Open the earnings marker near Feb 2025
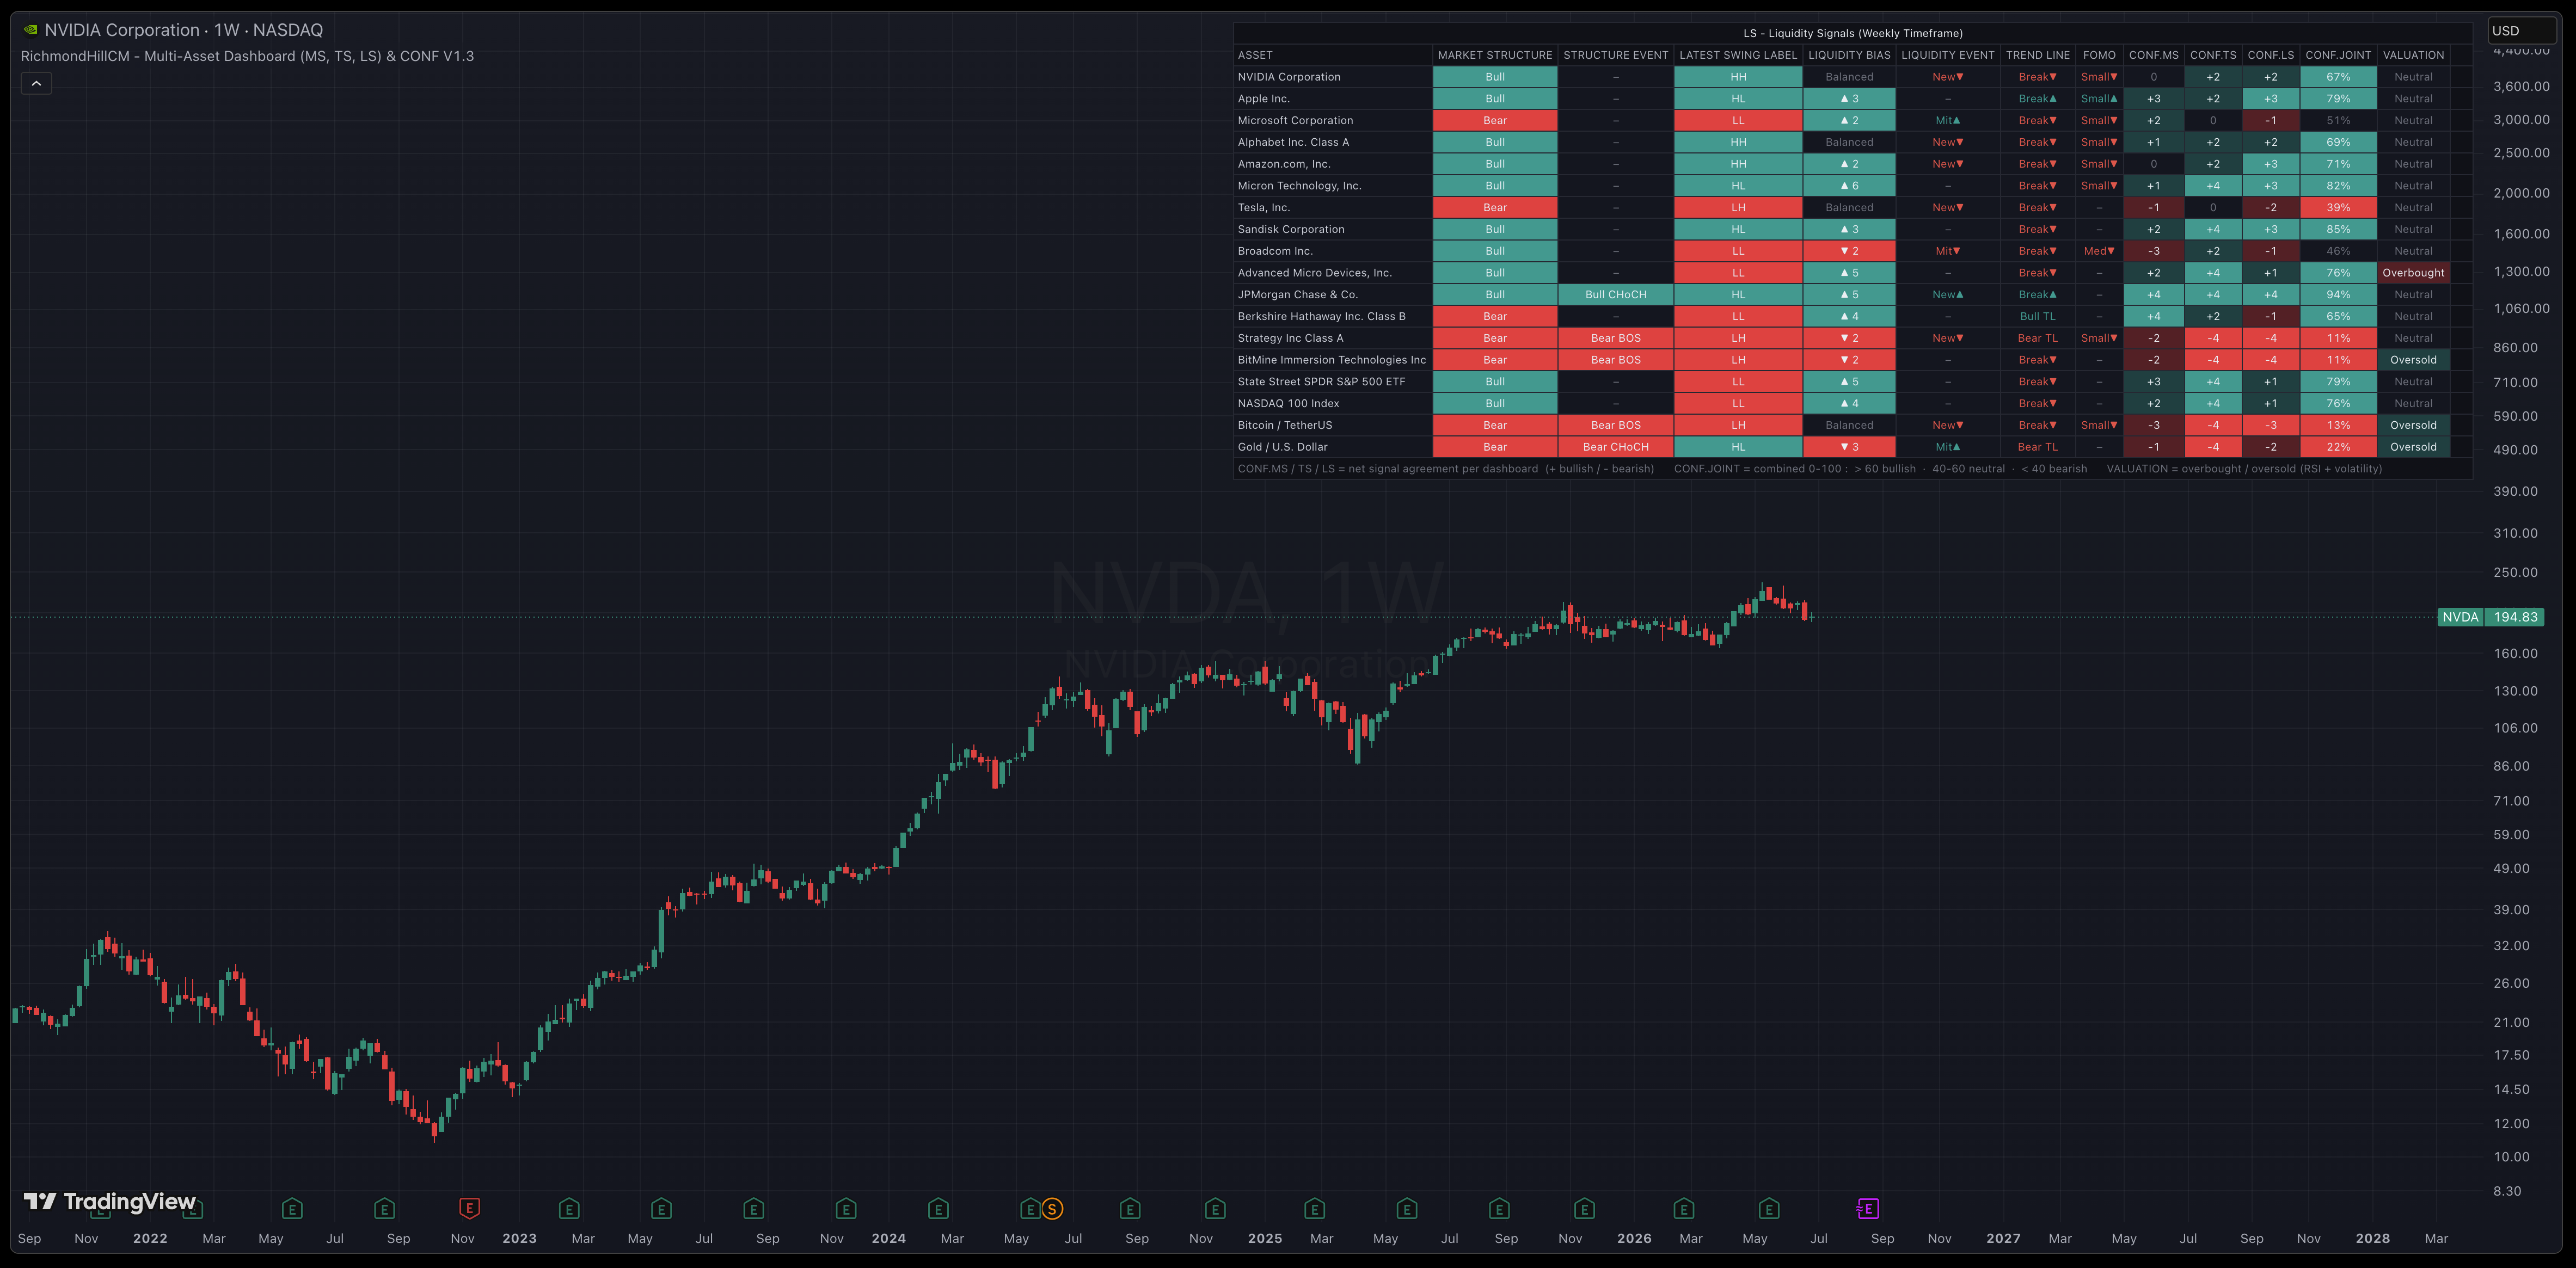This screenshot has height=1268, width=2576. (1315, 1208)
